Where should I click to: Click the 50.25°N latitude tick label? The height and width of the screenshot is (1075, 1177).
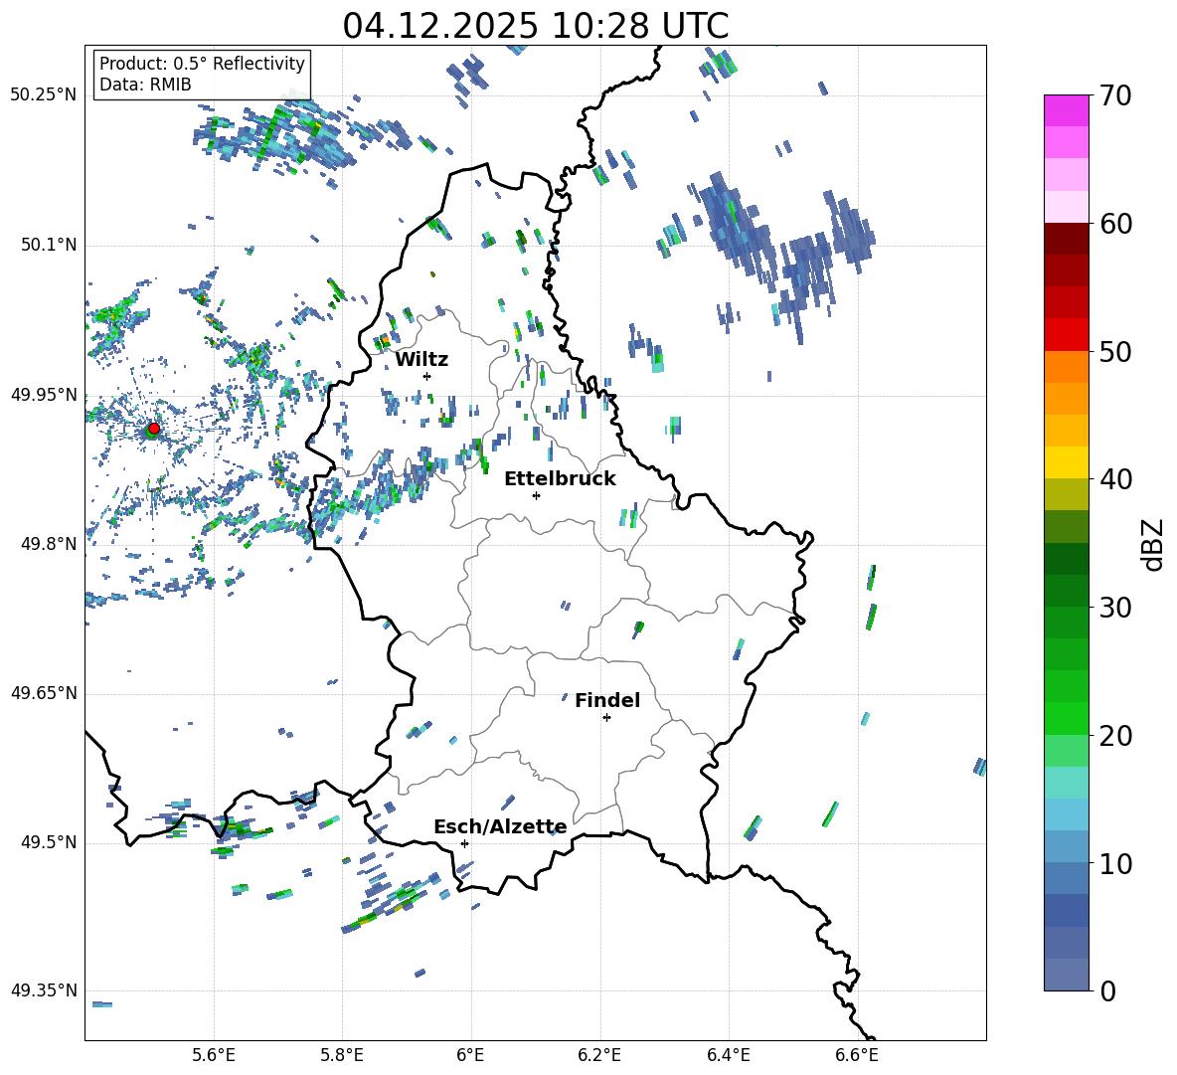[x=44, y=95]
